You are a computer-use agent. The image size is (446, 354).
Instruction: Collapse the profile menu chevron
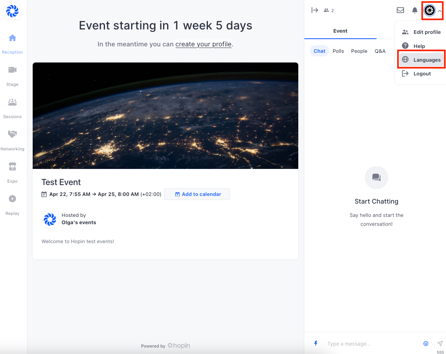click(x=440, y=11)
